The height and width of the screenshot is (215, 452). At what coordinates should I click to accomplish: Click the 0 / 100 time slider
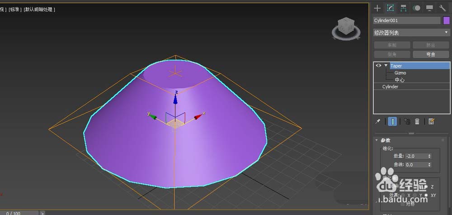pos(19,213)
